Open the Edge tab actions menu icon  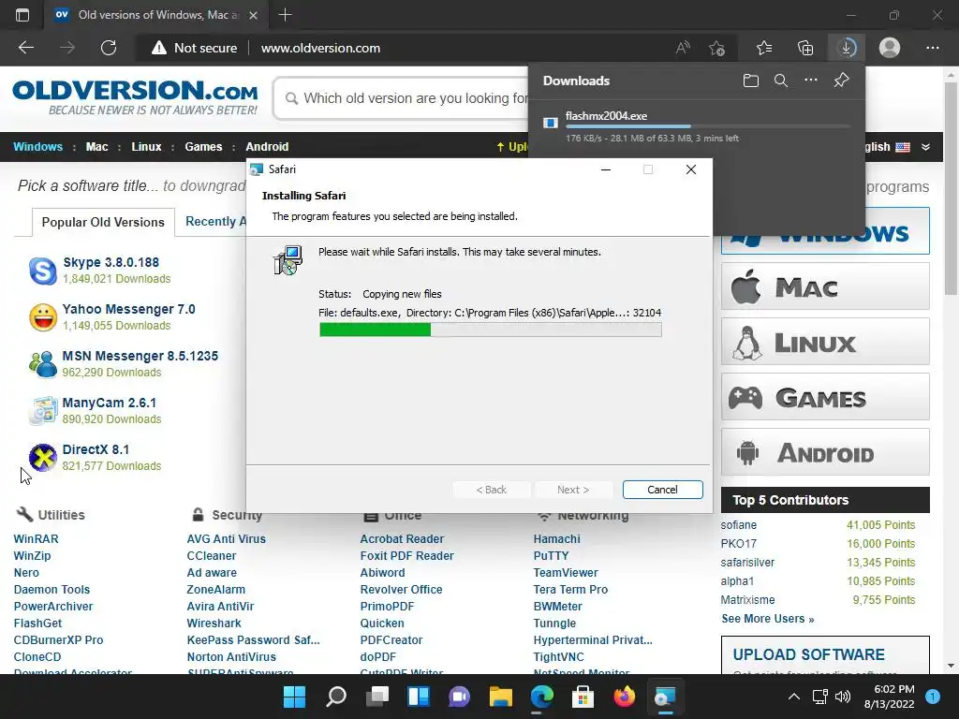coord(22,15)
